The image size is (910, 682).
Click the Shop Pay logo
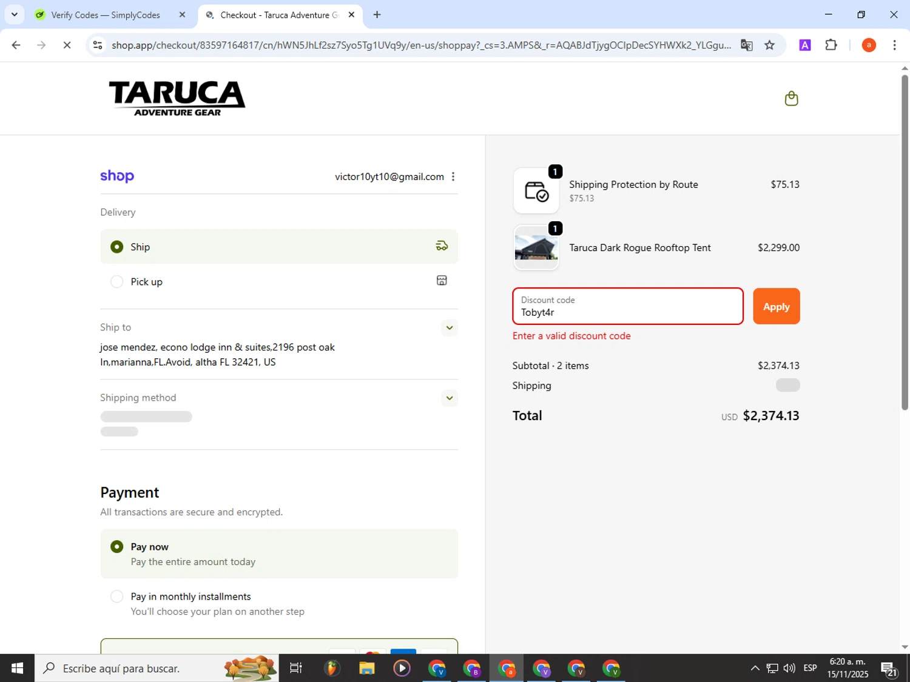click(x=117, y=176)
